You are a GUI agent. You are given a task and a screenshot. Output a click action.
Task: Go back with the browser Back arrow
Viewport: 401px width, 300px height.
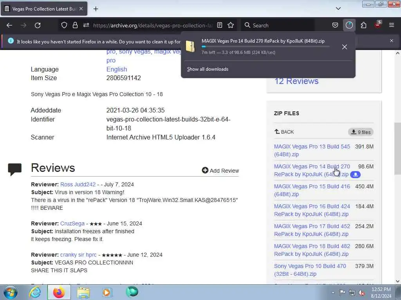(x=9, y=25)
